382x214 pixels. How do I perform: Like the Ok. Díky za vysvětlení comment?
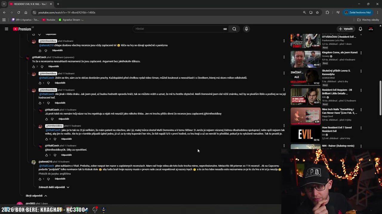46,155
